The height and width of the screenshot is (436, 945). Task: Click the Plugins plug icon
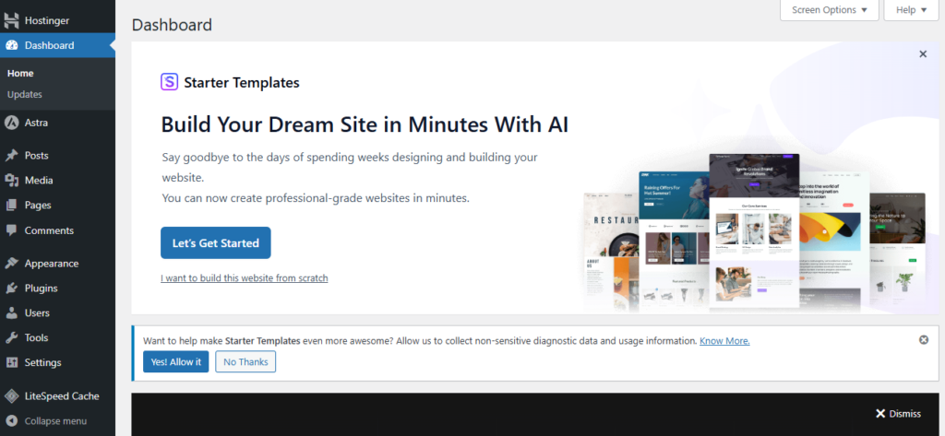tap(11, 289)
